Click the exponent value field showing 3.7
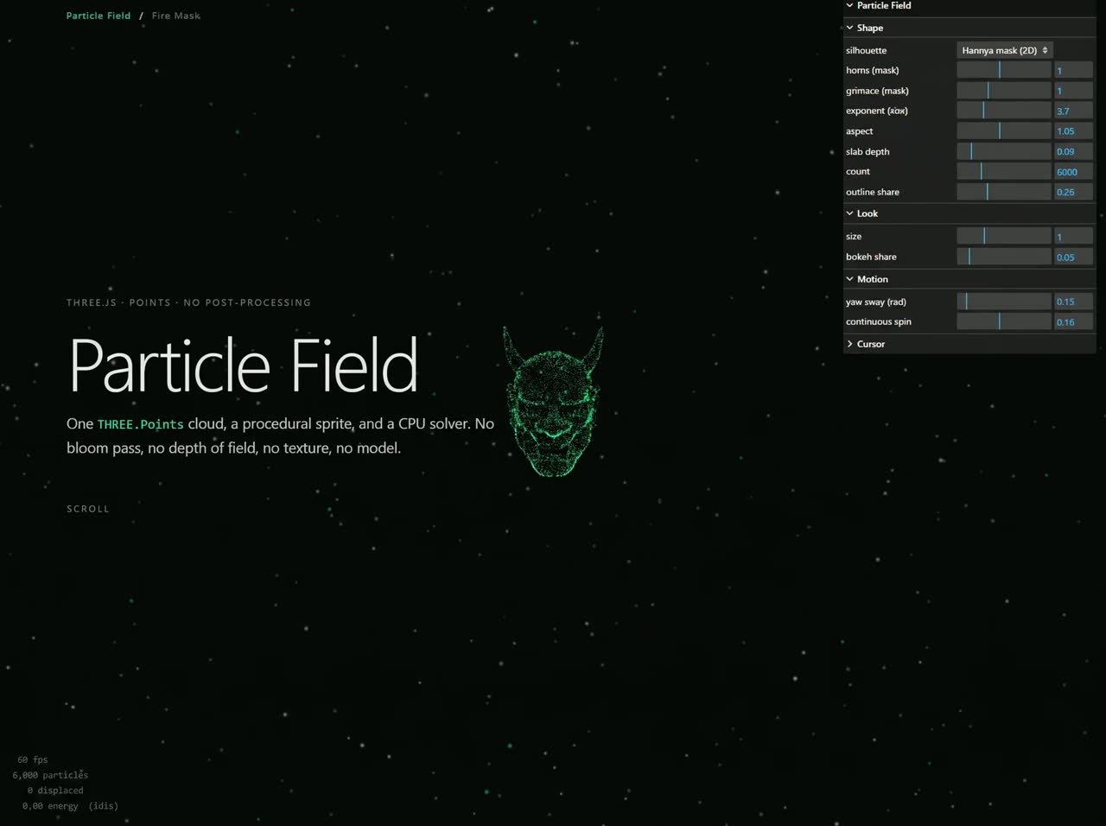This screenshot has height=826, width=1106. (1073, 111)
